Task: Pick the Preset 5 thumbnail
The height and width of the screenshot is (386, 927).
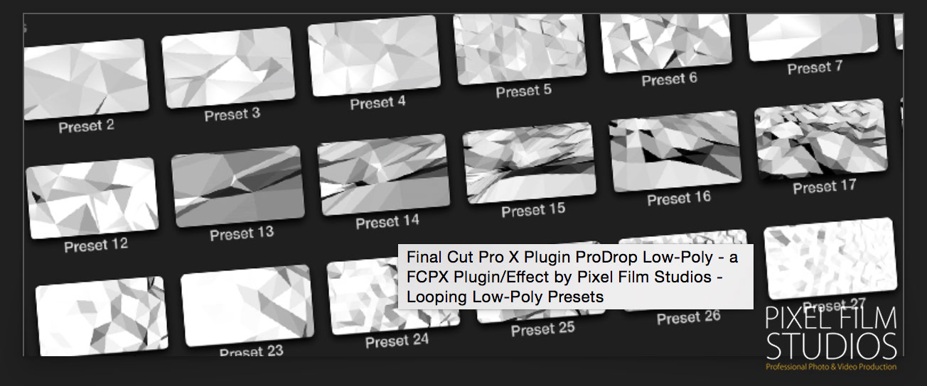Action: (x=520, y=48)
